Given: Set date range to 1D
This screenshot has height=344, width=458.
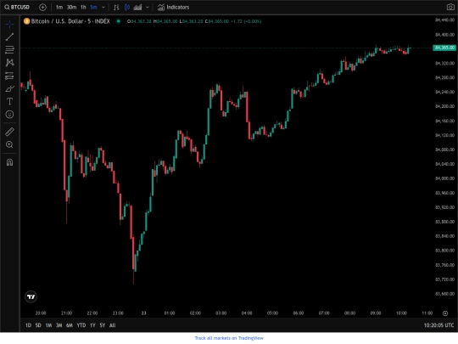Looking at the screenshot, I should (x=28, y=325).
